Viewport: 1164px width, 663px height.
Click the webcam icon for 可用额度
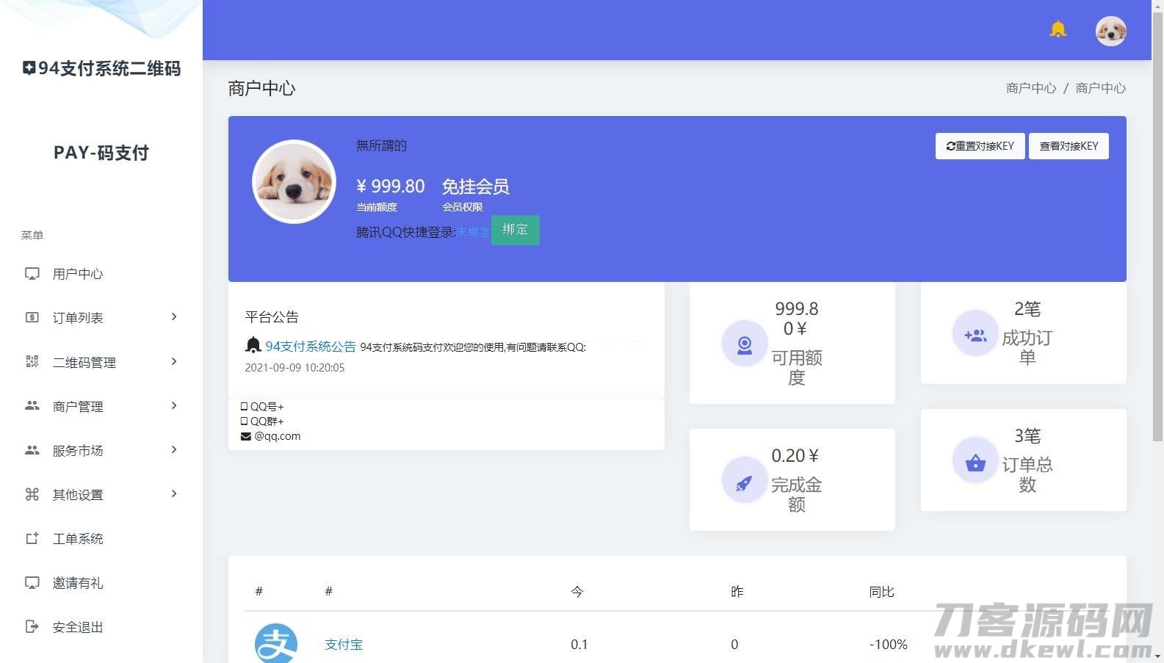click(x=744, y=344)
